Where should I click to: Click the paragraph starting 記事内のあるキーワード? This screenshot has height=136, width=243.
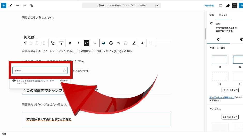click(78, 51)
